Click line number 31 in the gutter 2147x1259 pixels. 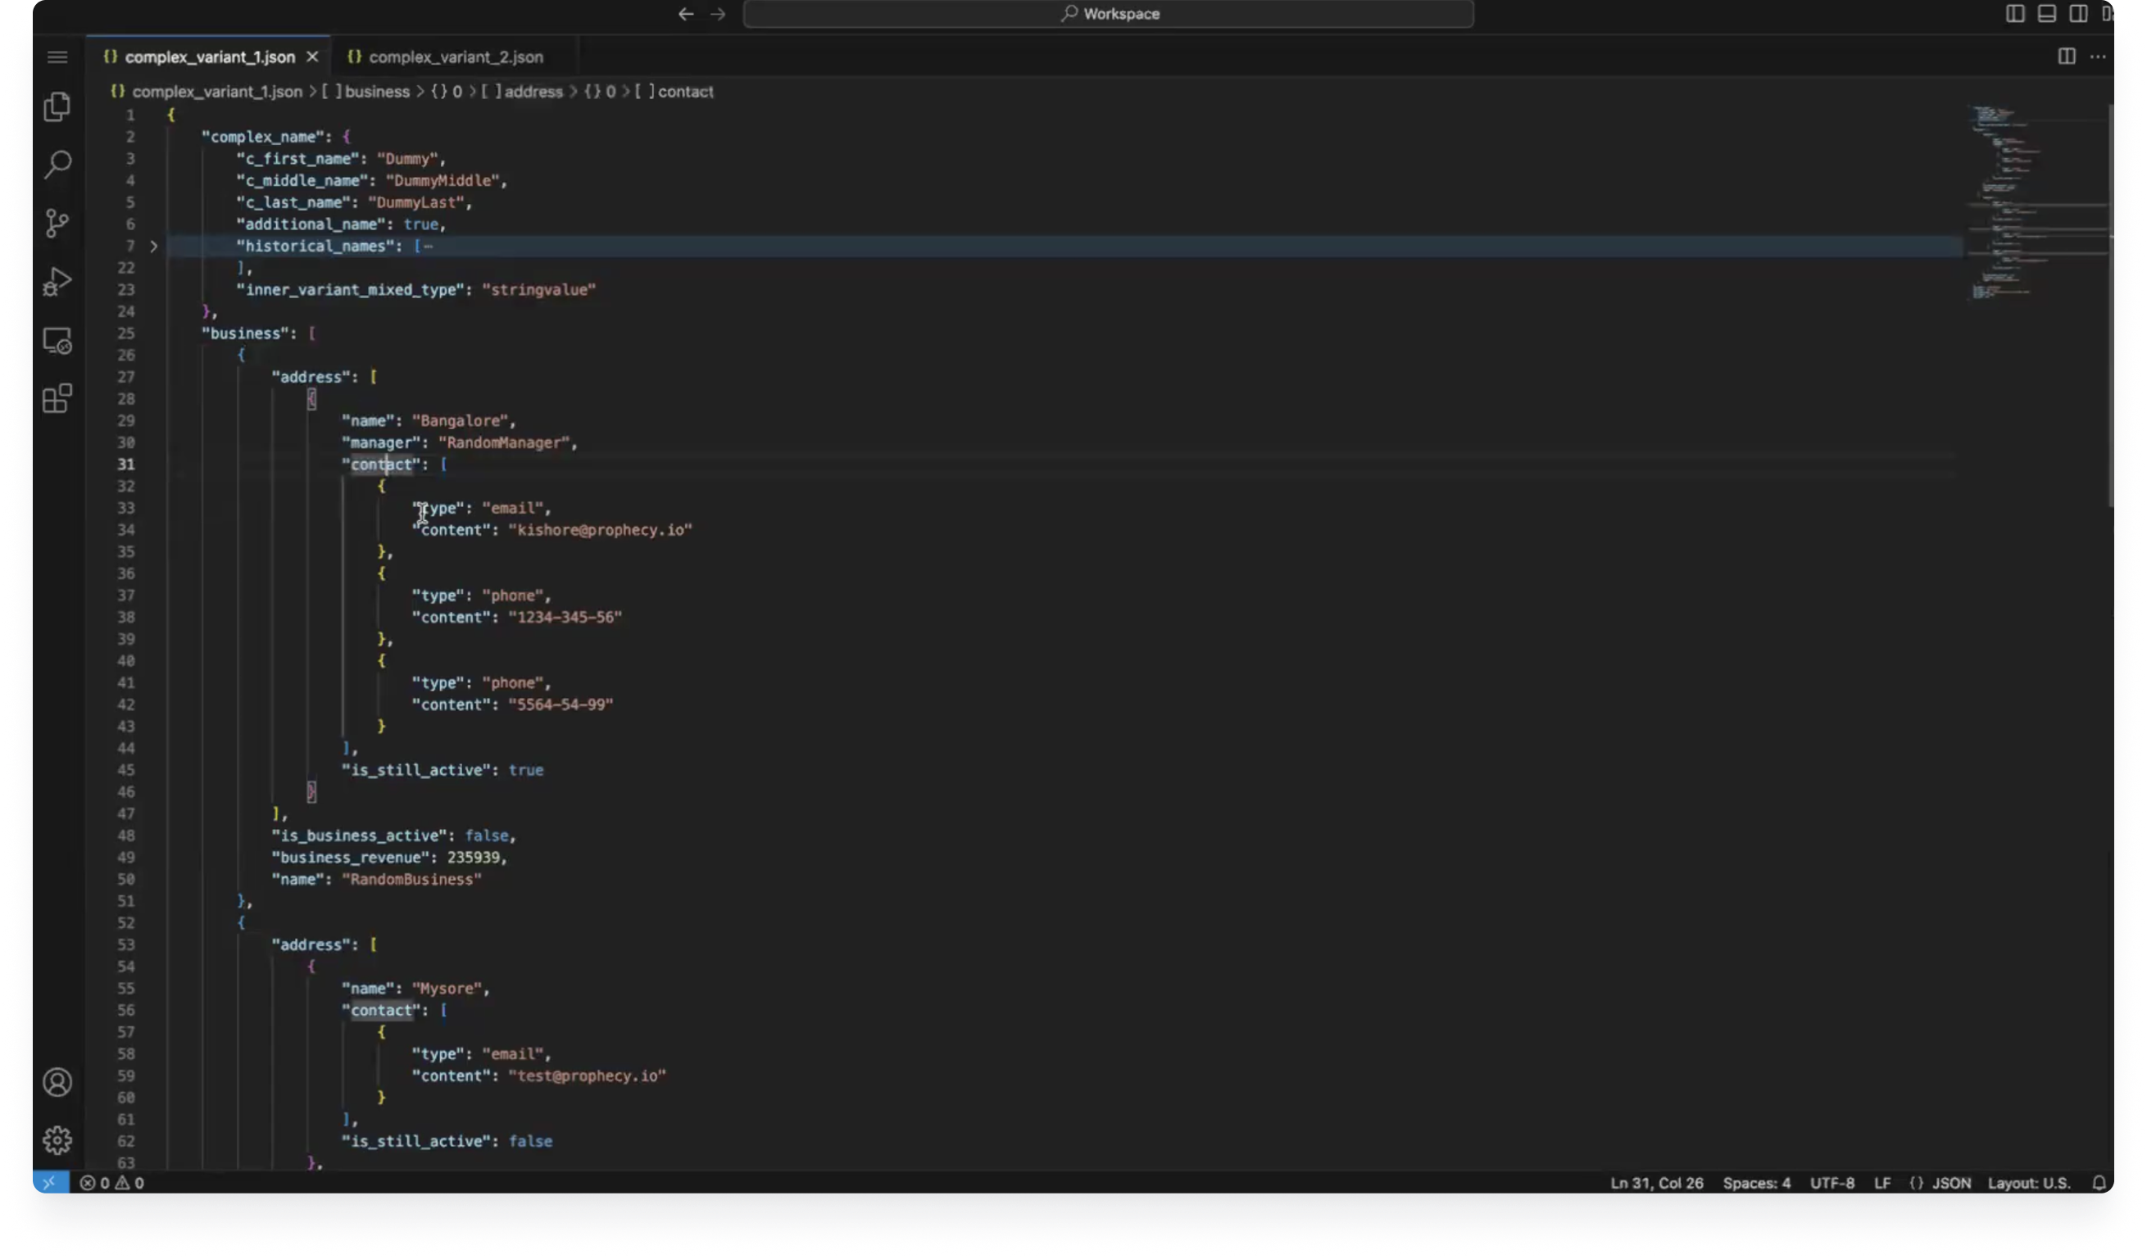point(126,464)
